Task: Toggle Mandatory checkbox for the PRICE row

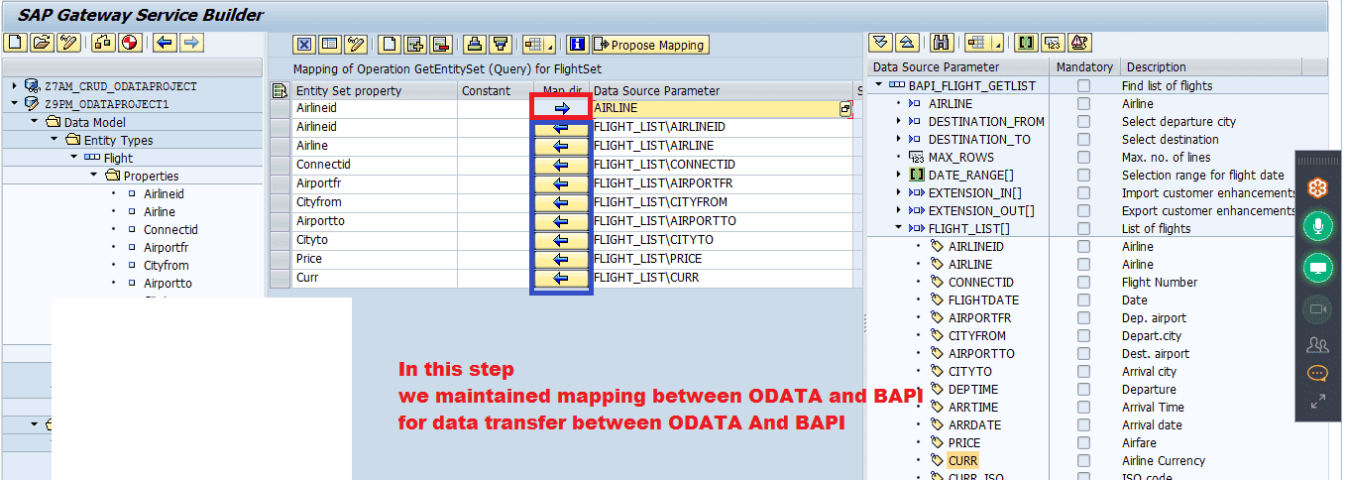Action: [x=1083, y=443]
